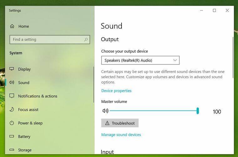Click middle of master volume slider track
238x157 pixels.
pos(153,111)
